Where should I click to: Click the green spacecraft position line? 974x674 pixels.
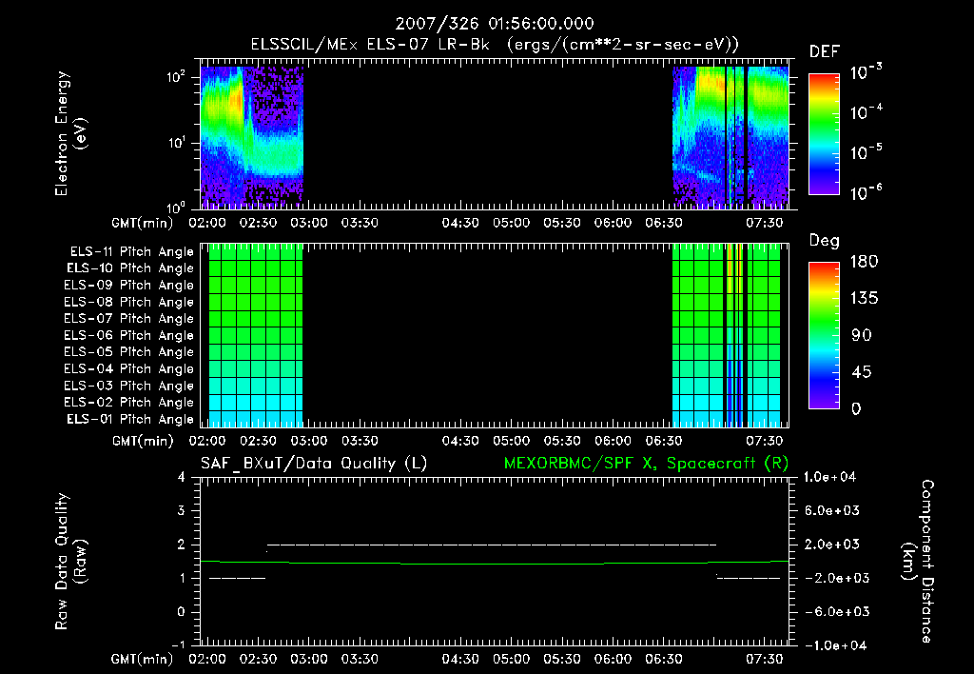pos(495,563)
